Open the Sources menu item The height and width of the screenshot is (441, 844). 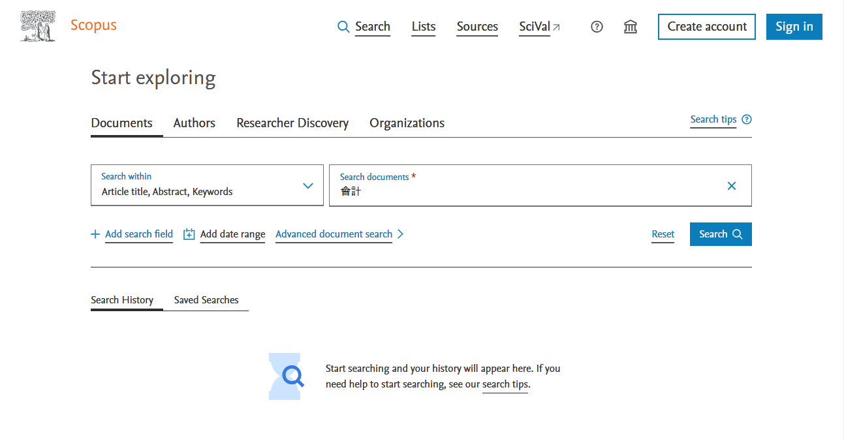[477, 27]
